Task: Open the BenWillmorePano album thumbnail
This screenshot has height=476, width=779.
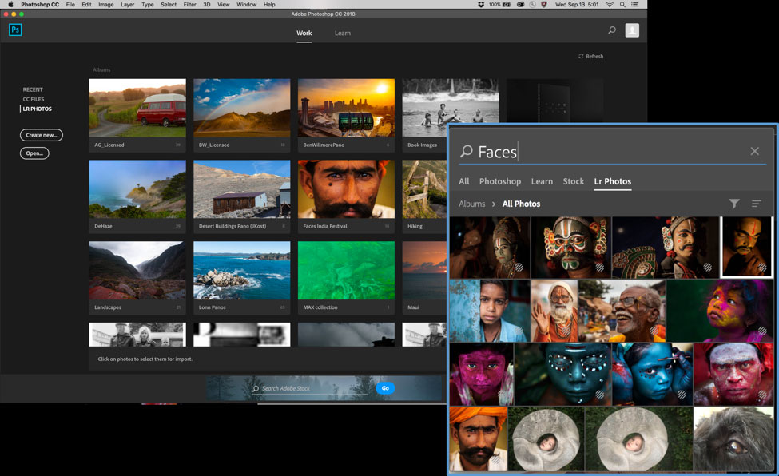Action: [x=346, y=108]
